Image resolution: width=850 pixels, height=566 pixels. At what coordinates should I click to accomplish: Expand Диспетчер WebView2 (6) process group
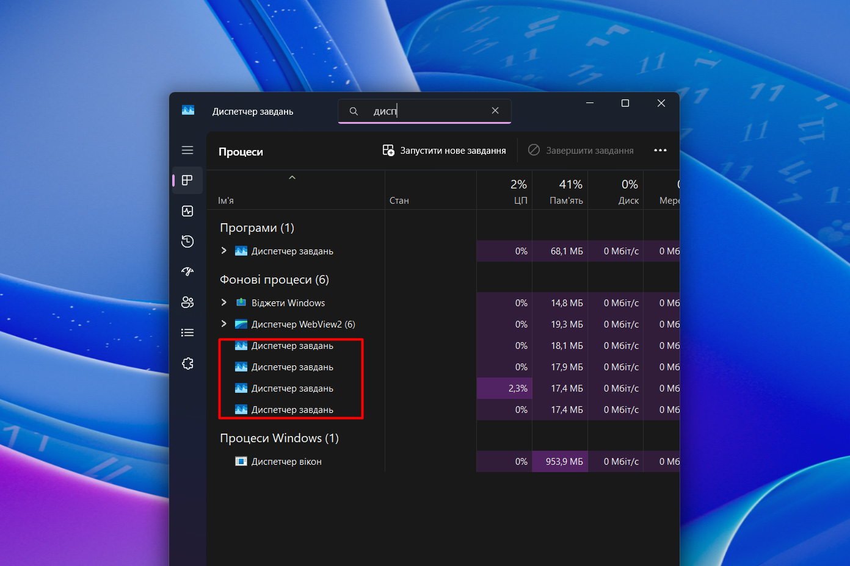click(224, 324)
